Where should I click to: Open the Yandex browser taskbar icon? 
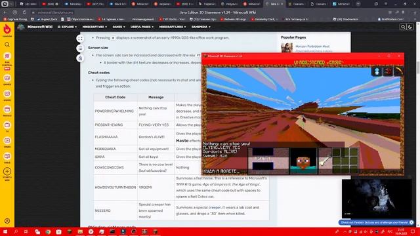[x=91, y=231]
